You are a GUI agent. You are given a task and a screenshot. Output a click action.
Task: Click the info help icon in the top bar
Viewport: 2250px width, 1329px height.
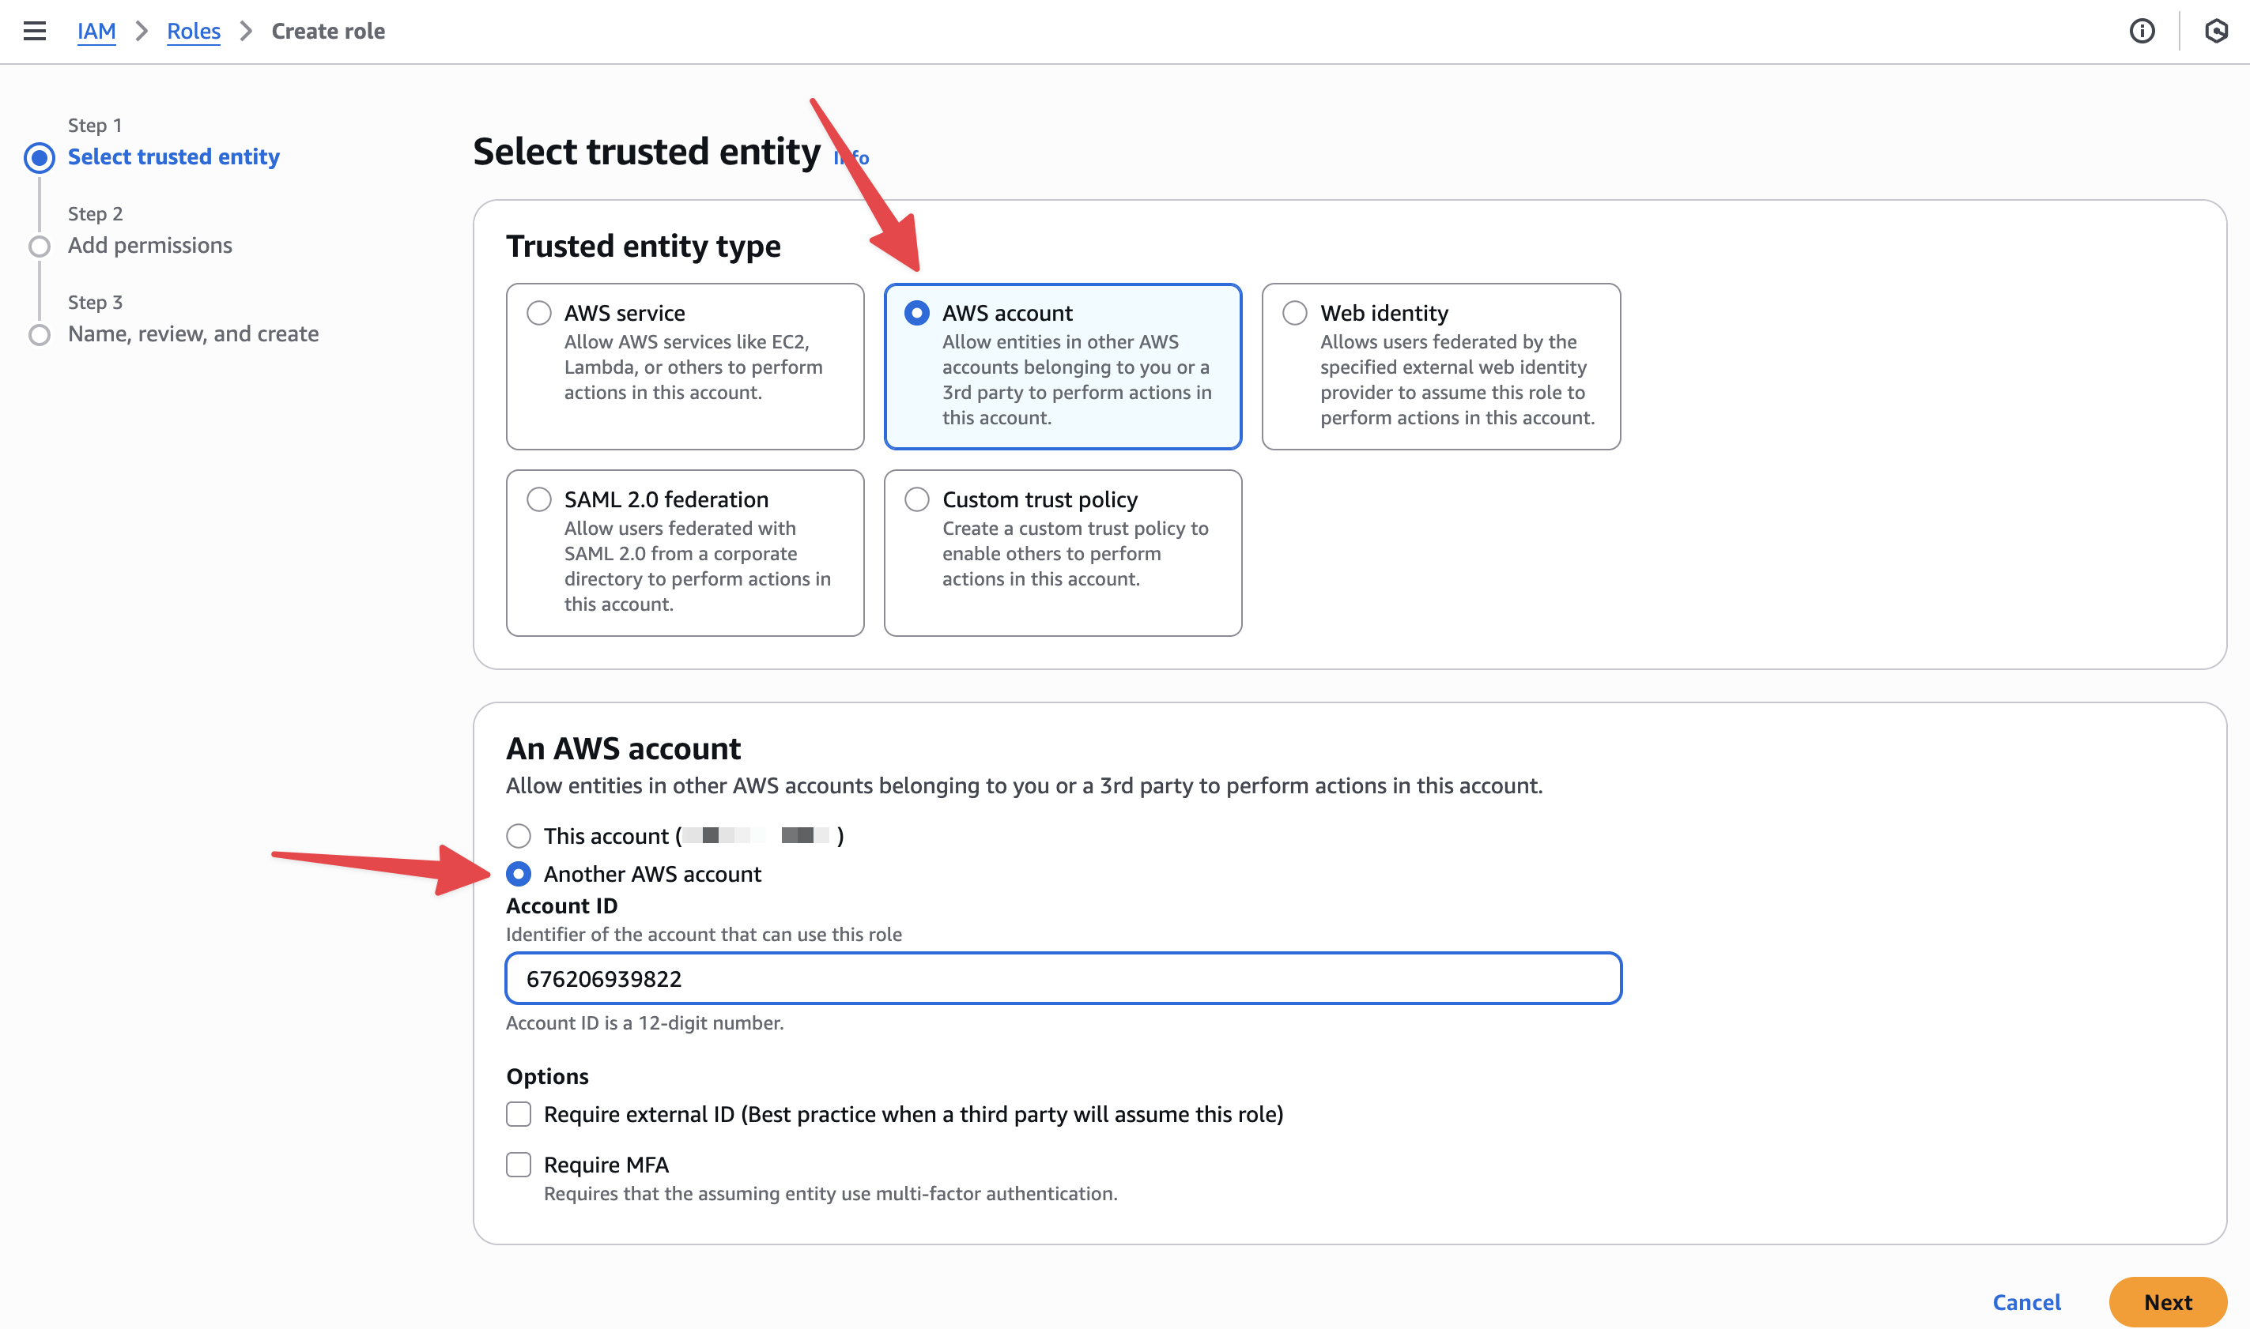(x=2143, y=32)
